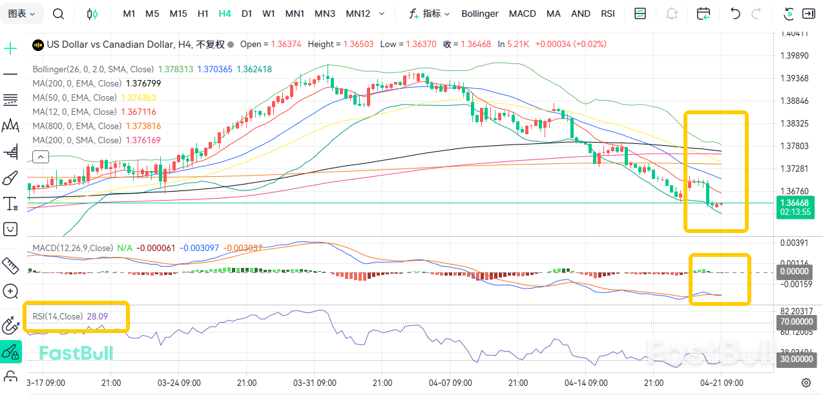The width and height of the screenshot is (823, 395).
Task: Select the D1 daily timeframe
Action: coord(247,13)
